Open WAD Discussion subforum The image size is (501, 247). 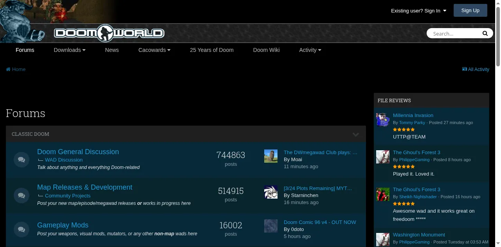64,160
